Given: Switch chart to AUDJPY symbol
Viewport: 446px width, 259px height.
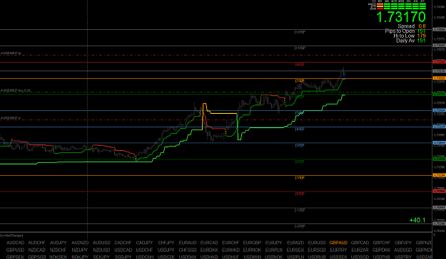Looking at the screenshot, I should [59, 243].
